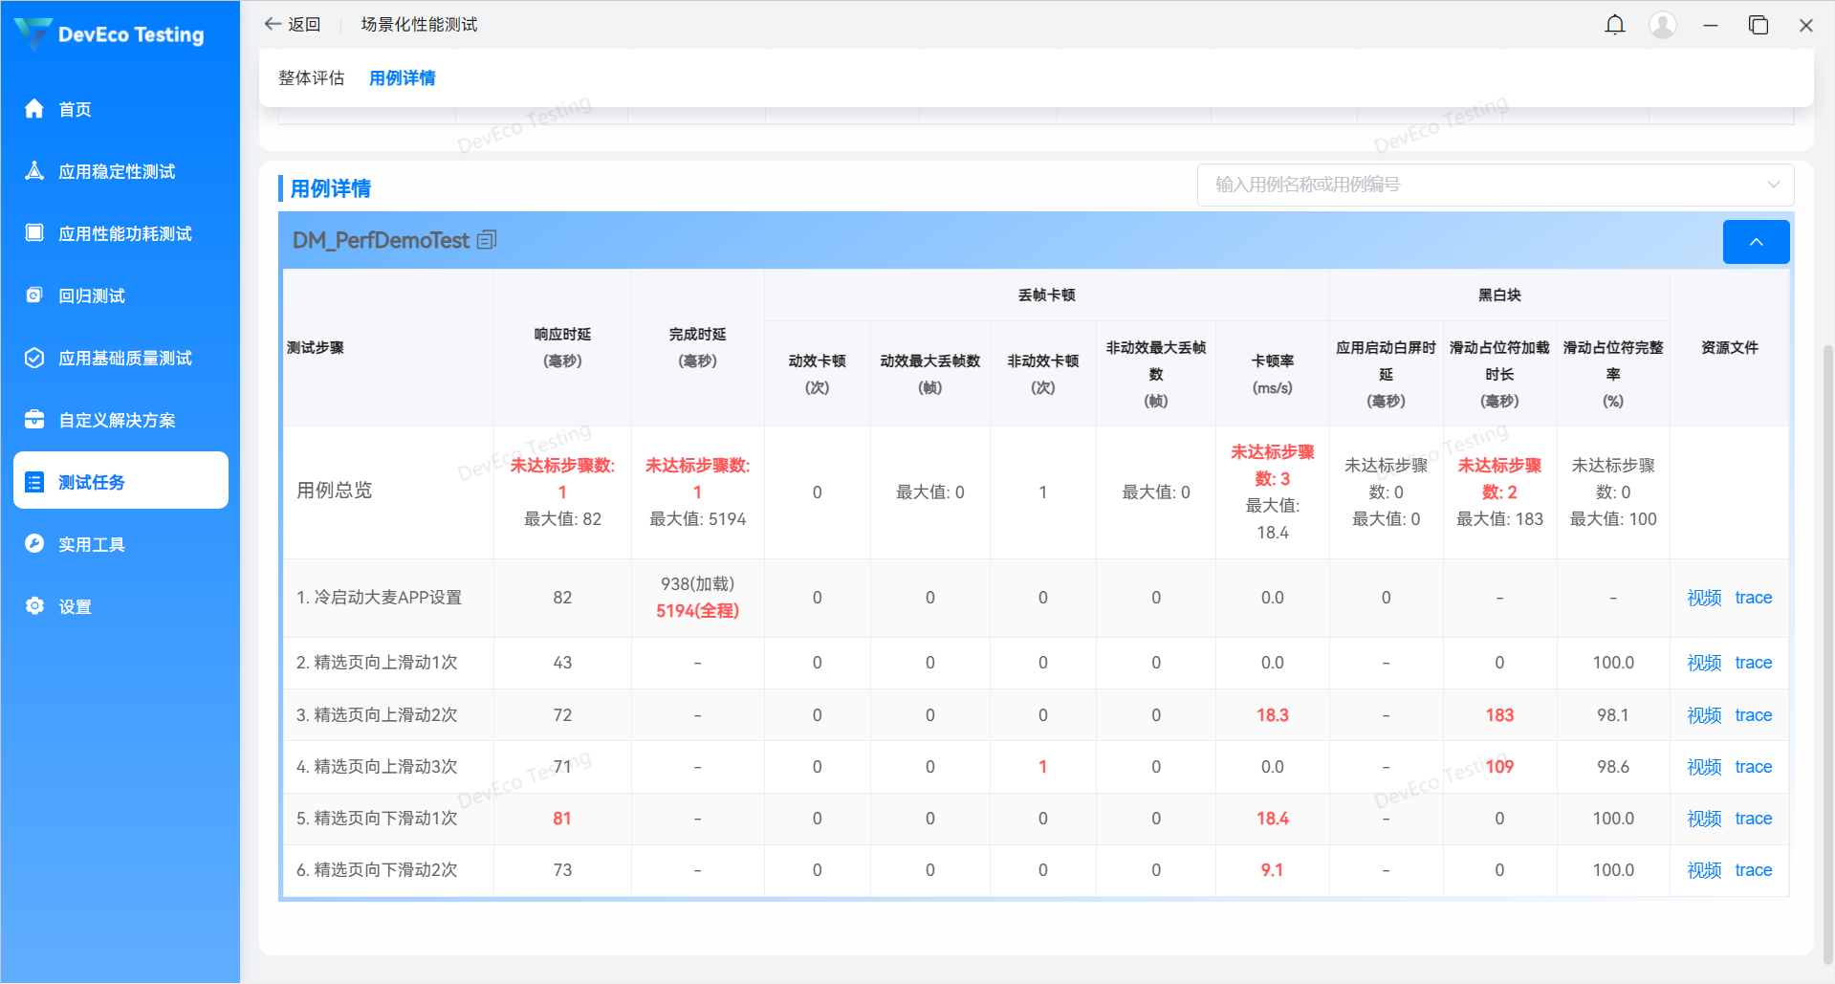The image size is (1835, 984).
Task: Click the 用例总览 row label
Action: pos(335,491)
